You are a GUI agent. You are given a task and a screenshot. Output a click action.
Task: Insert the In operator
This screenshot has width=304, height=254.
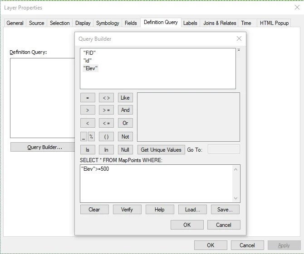[x=106, y=150]
